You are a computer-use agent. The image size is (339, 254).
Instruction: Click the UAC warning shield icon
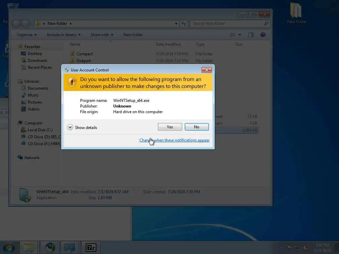pos(72,82)
